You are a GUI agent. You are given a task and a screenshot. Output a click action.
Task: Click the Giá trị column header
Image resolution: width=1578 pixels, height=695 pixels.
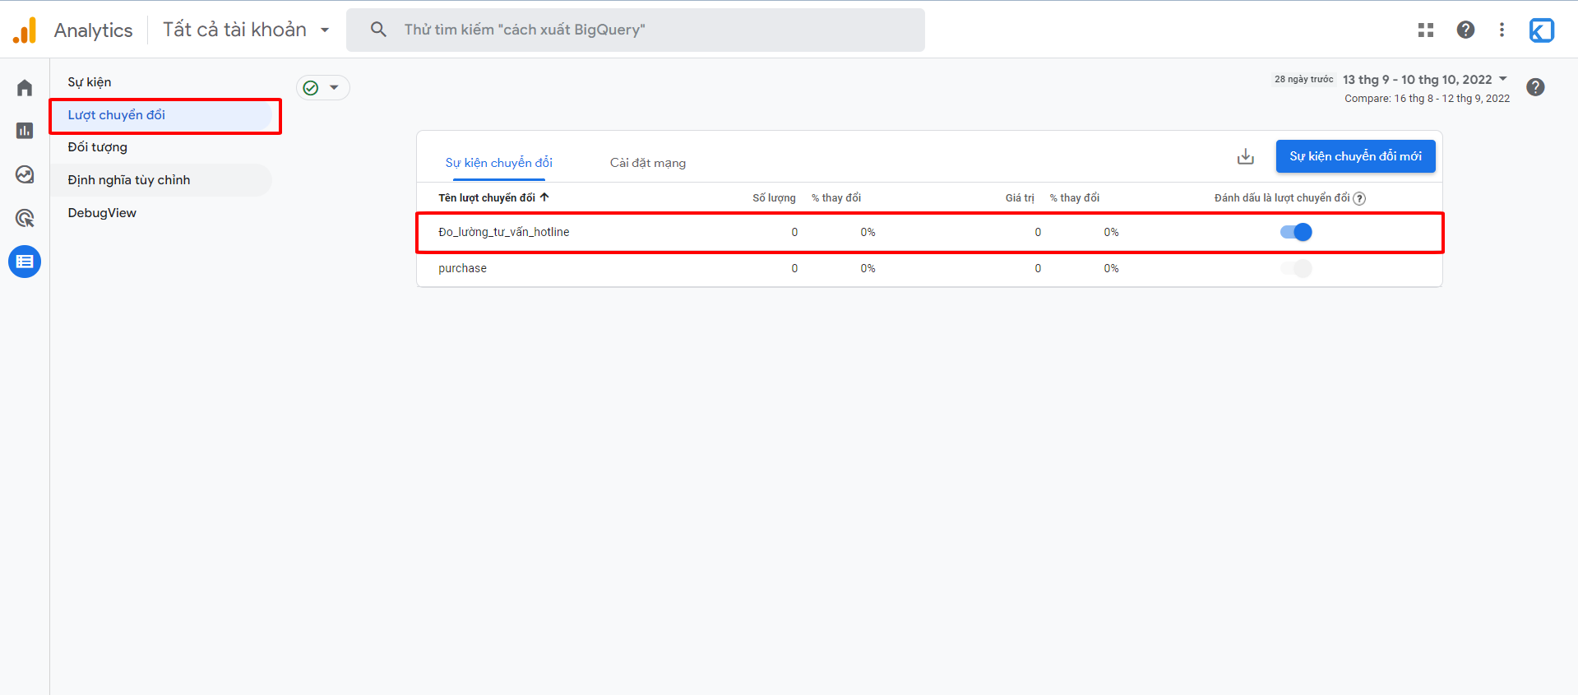[x=1020, y=198]
